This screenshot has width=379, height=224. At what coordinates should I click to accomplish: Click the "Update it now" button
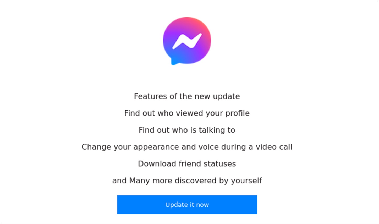coord(187,205)
